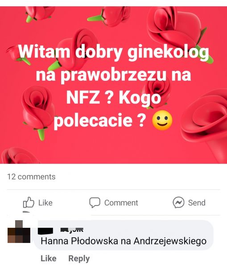
Task: Open the redacted commenter name
Action: coord(61,230)
